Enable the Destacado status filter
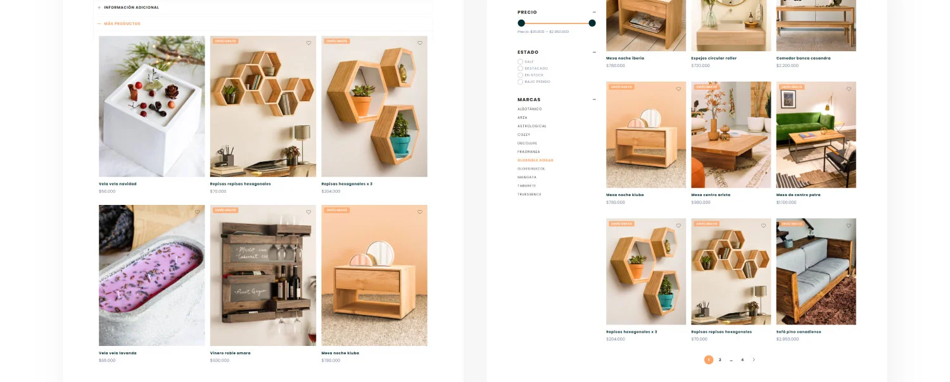950x382 pixels. [520, 68]
